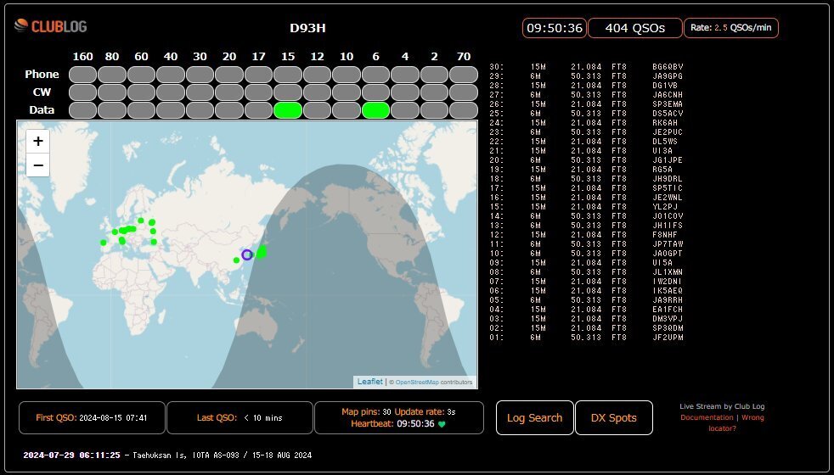
Task: Open the OpenStreetMap contributors link
Action: [x=433, y=382]
